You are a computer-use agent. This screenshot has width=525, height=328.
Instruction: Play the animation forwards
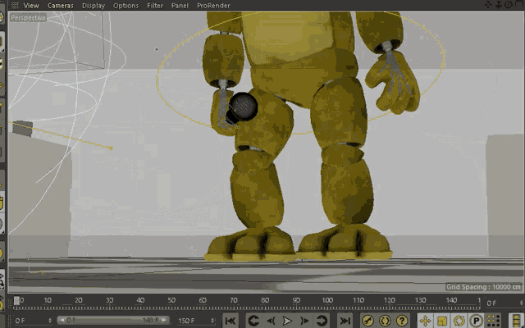tap(287, 321)
